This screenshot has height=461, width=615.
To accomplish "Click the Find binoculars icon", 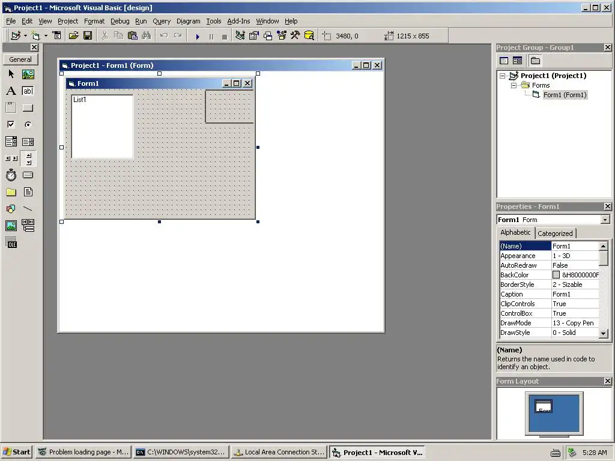I will click(147, 35).
